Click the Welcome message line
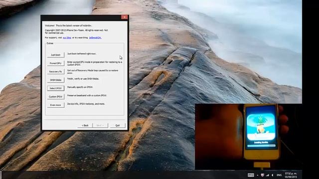The image size is (319, 179). [68, 25]
